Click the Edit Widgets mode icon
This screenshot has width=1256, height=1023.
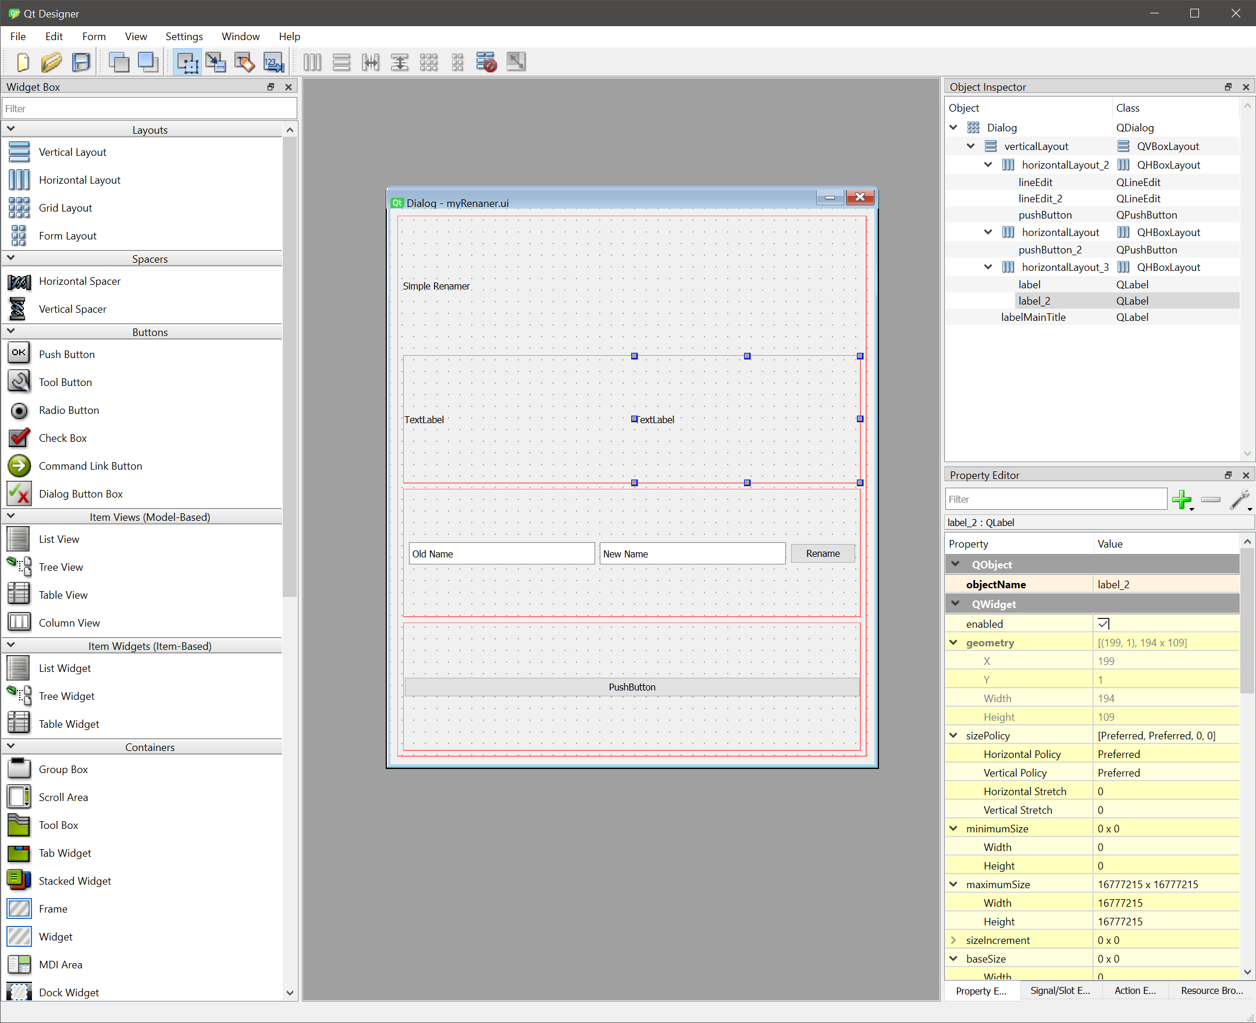click(187, 62)
